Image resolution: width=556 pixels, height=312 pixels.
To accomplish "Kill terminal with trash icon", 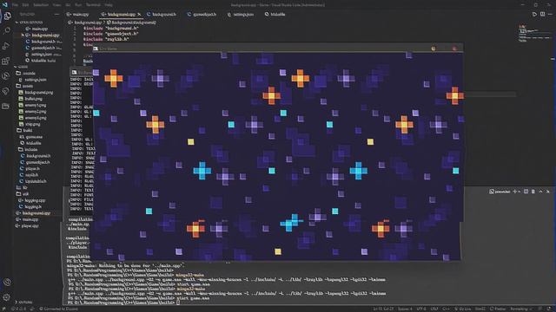I will [x=533, y=192].
